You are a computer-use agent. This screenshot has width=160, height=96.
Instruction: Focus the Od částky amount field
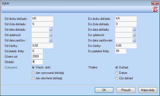42,46
